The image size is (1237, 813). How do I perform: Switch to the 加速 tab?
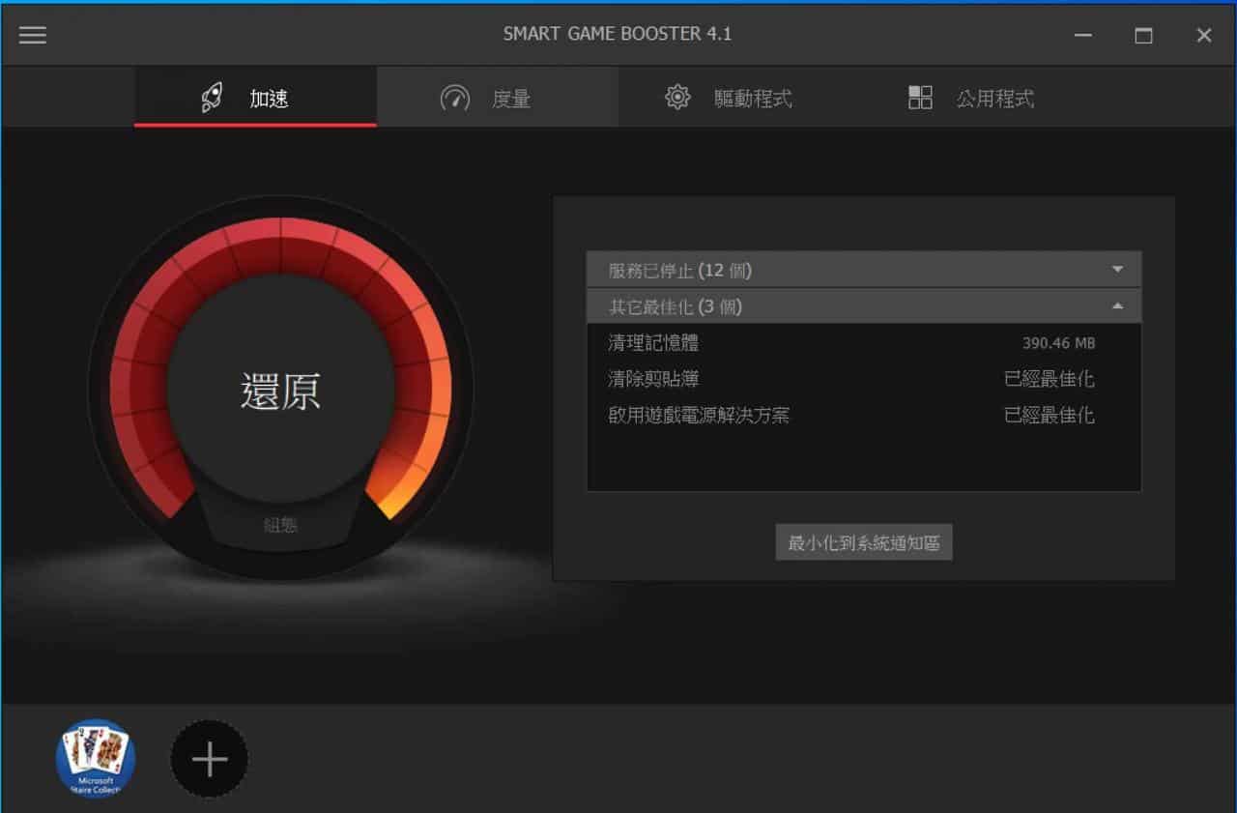(255, 98)
